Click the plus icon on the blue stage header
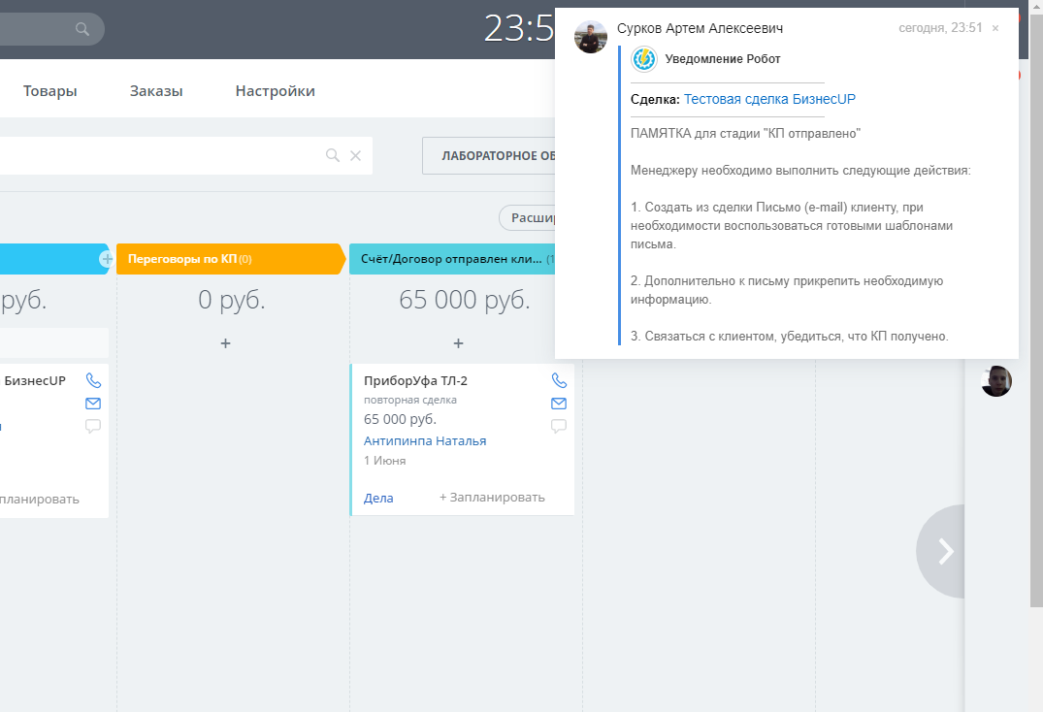The image size is (1043, 712). coord(106,259)
